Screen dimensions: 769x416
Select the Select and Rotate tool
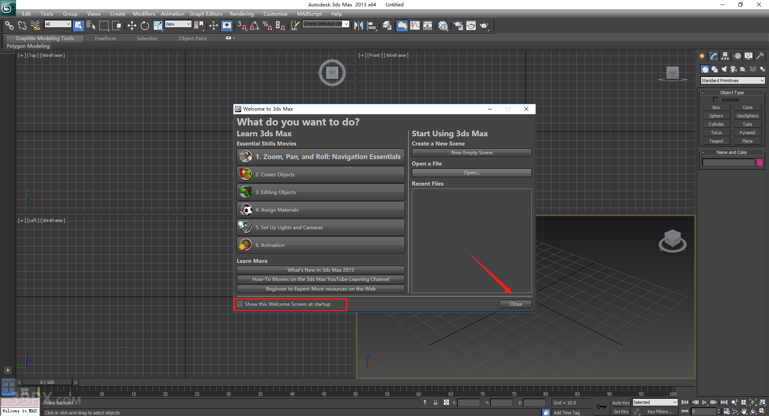point(145,26)
